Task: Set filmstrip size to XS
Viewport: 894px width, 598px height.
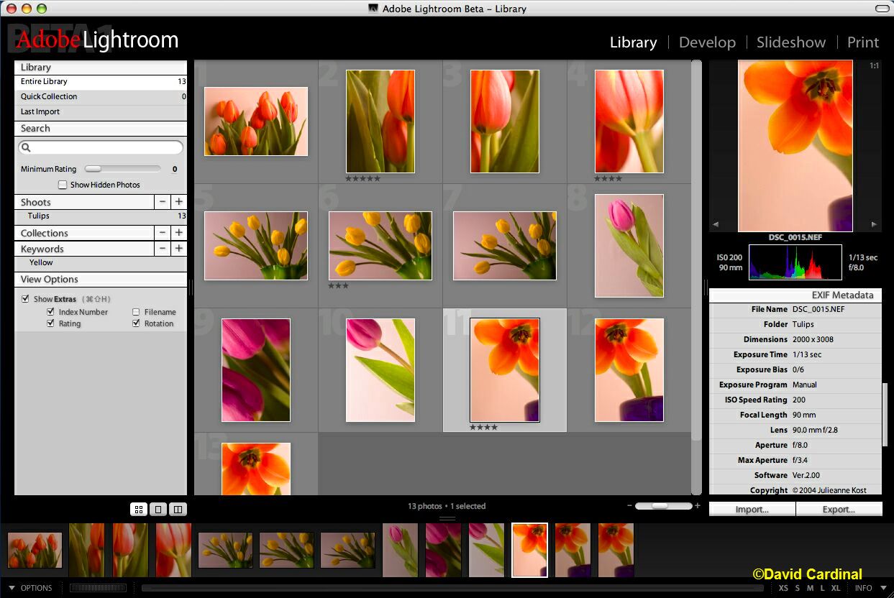Action: pos(783,588)
